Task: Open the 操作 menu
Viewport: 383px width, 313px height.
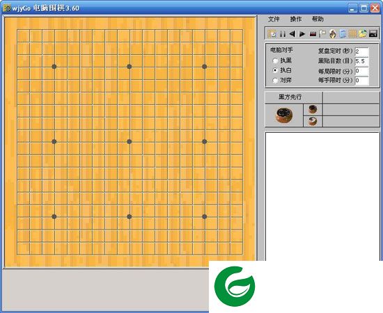Action: 296,19
